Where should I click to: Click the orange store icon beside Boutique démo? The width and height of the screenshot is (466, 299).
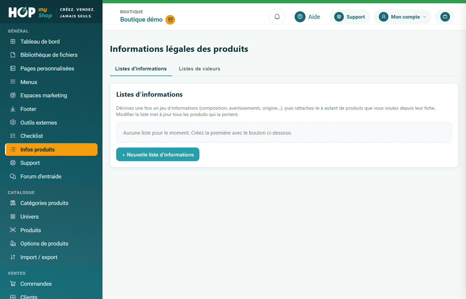pyautogui.click(x=170, y=20)
